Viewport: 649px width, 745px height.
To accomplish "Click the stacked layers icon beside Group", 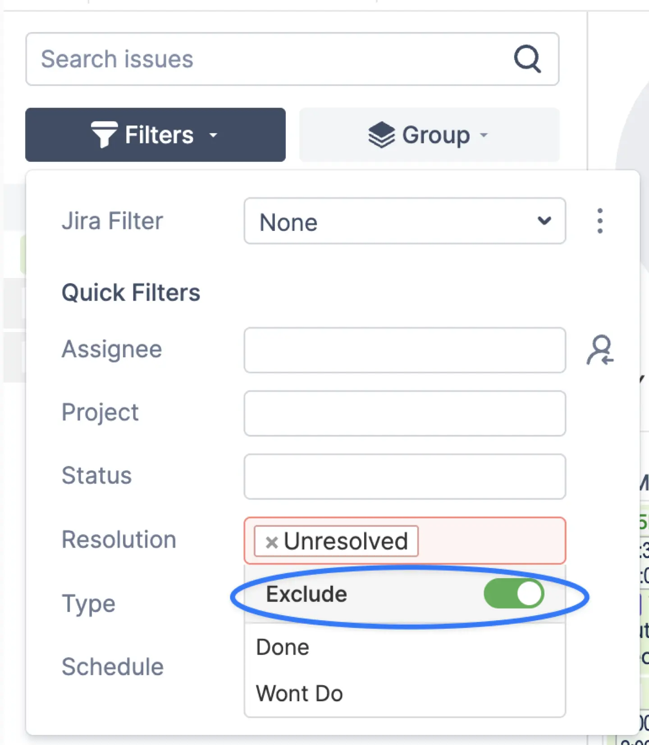I will click(380, 134).
